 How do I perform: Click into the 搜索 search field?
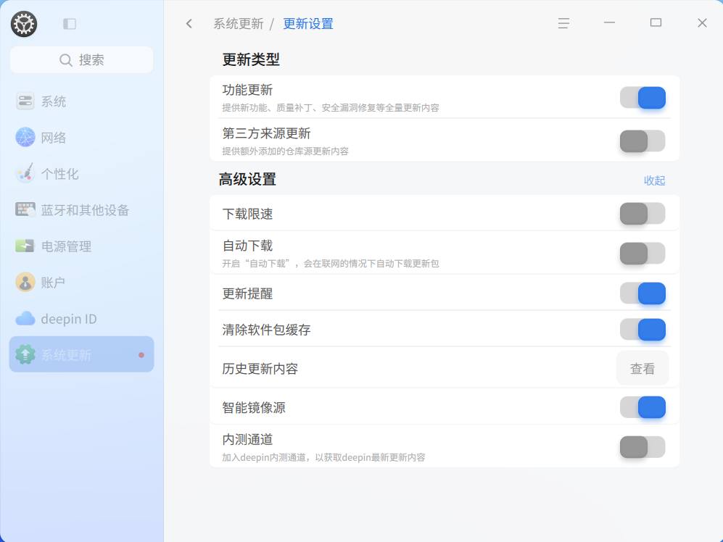coord(82,60)
